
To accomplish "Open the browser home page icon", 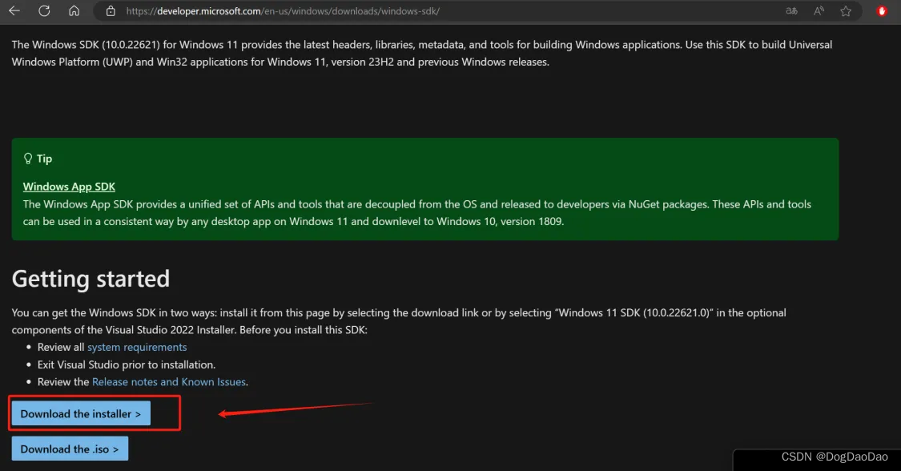I will pos(74,11).
